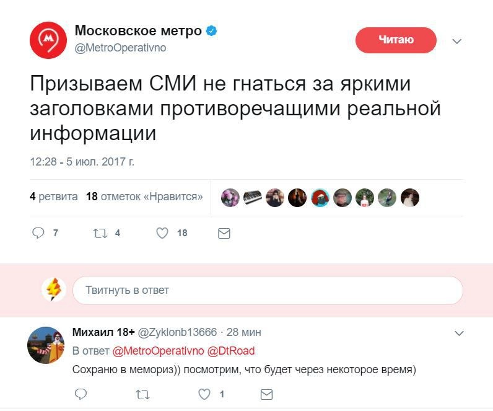Like the reply from Михаил 18+
The image size is (493, 411).
coord(204,394)
